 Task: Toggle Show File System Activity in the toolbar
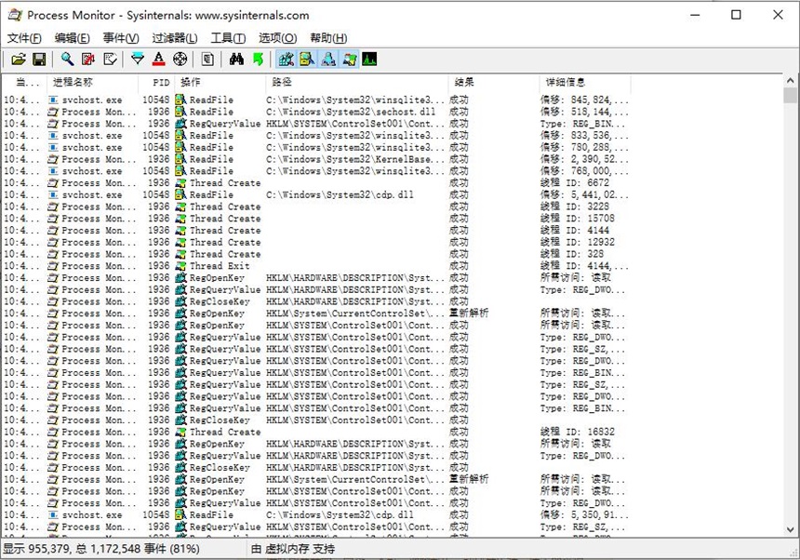[x=307, y=60]
